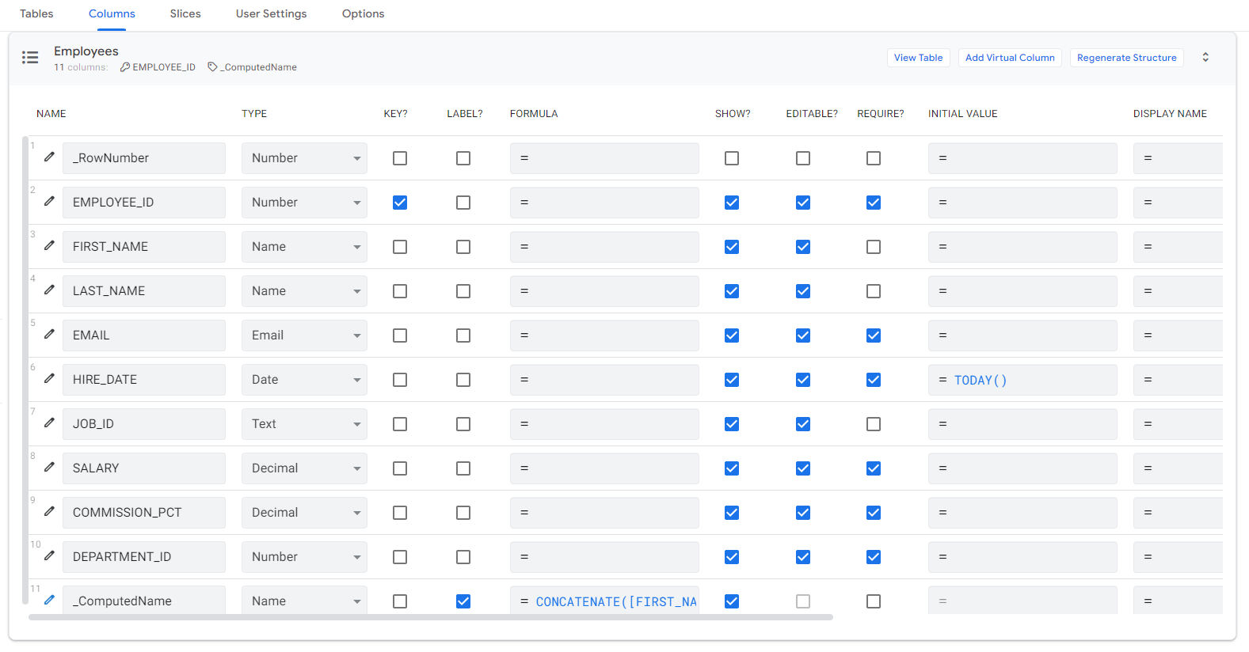This screenshot has width=1249, height=652.
Task: Click the label tag icon by _ComputedName
Action: [212, 67]
